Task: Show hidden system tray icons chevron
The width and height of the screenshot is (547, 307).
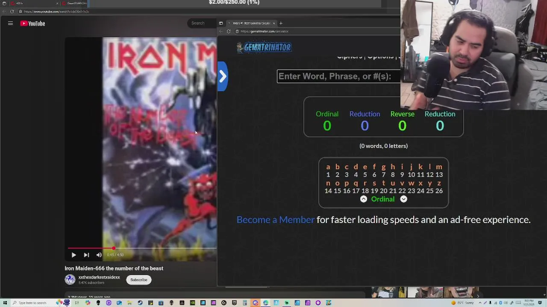Action: [480, 303]
